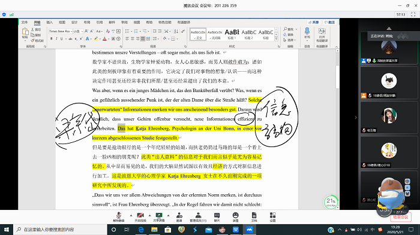
Task: Open the Times New Roman font dropdown
Action: tap(61, 31)
